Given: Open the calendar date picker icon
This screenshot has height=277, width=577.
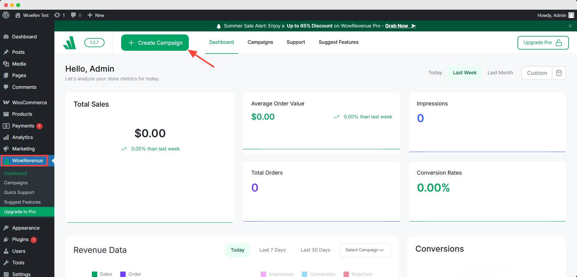Looking at the screenshot, I should coord(559,73).
